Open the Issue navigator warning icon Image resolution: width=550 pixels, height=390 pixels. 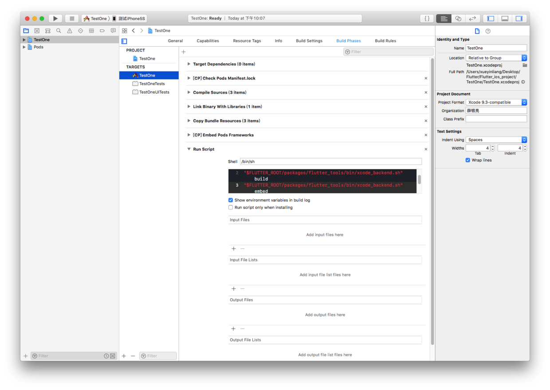[x=70, y=31]
